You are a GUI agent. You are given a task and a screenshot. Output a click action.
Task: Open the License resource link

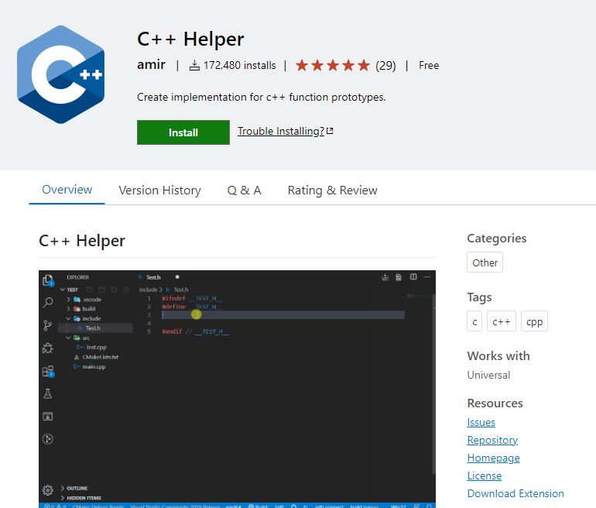click(485, 475)
